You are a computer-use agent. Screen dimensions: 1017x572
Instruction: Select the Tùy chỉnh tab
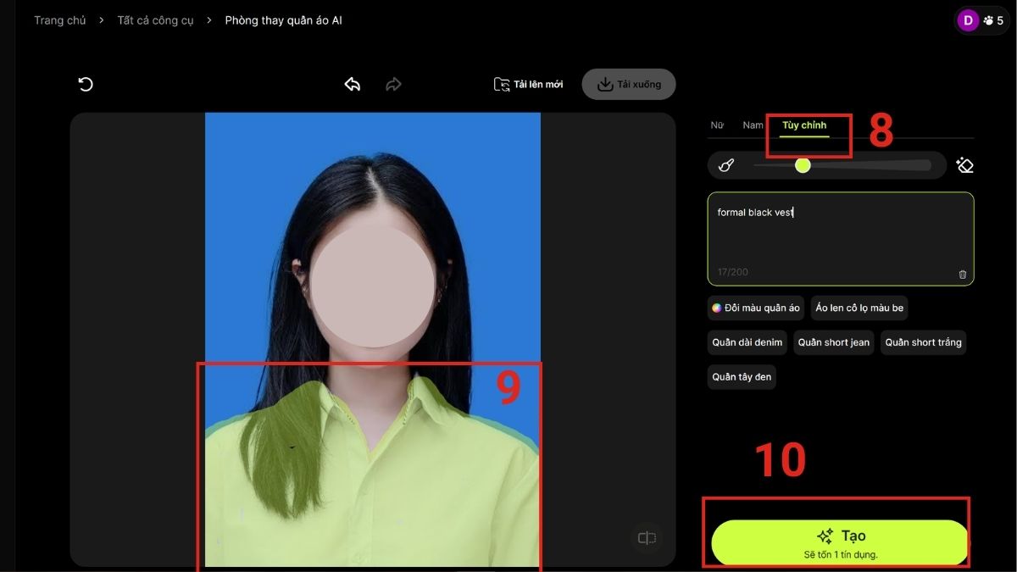point(804,125)
